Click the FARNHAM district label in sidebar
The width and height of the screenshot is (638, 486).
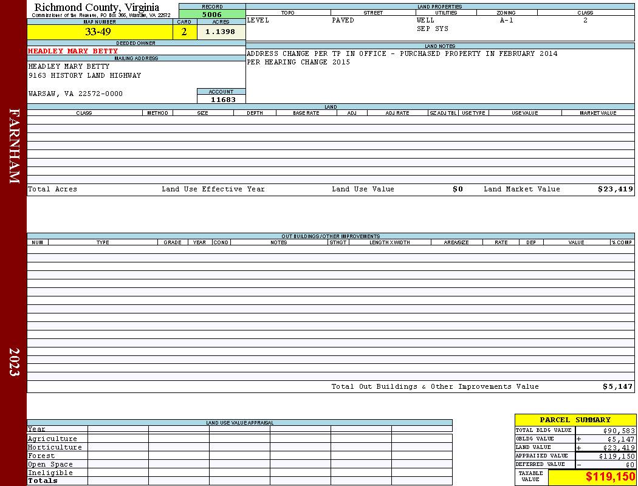coord(14,146)
